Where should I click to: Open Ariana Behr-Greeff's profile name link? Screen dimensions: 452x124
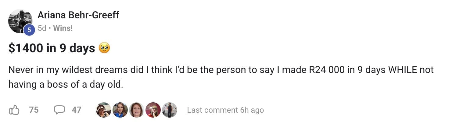tap(78, 15)
